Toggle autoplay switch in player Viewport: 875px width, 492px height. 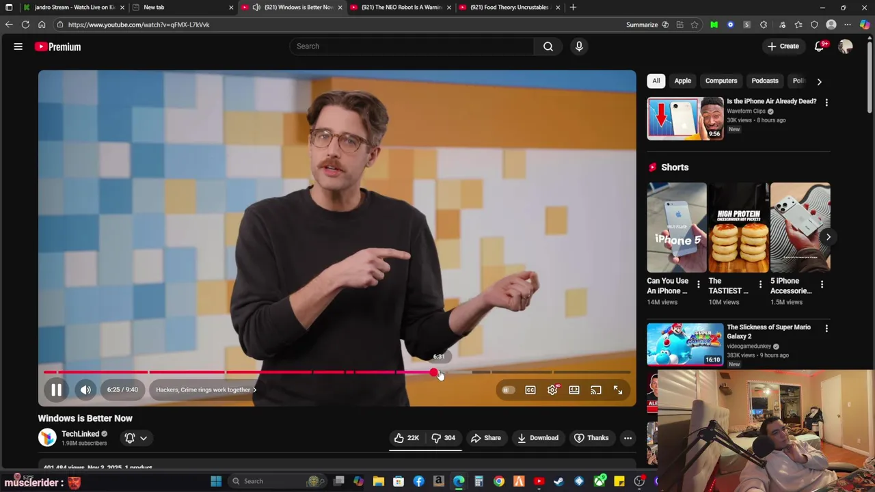(508, 390)
